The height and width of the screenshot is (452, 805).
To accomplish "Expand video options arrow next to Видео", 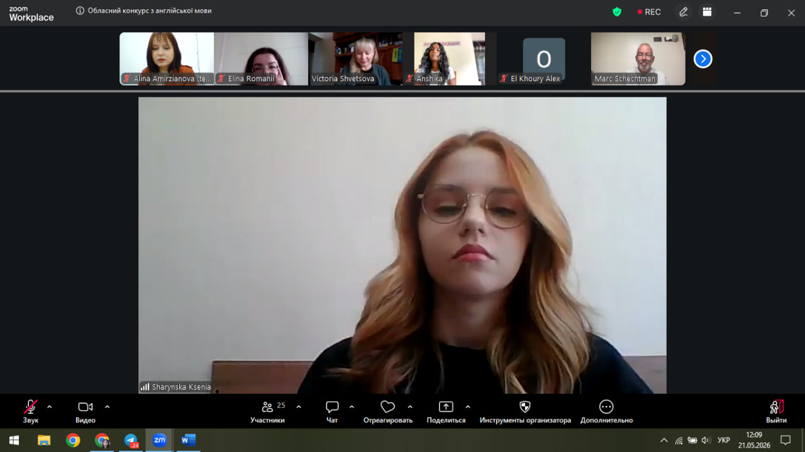I will click(x=107, y=407).
